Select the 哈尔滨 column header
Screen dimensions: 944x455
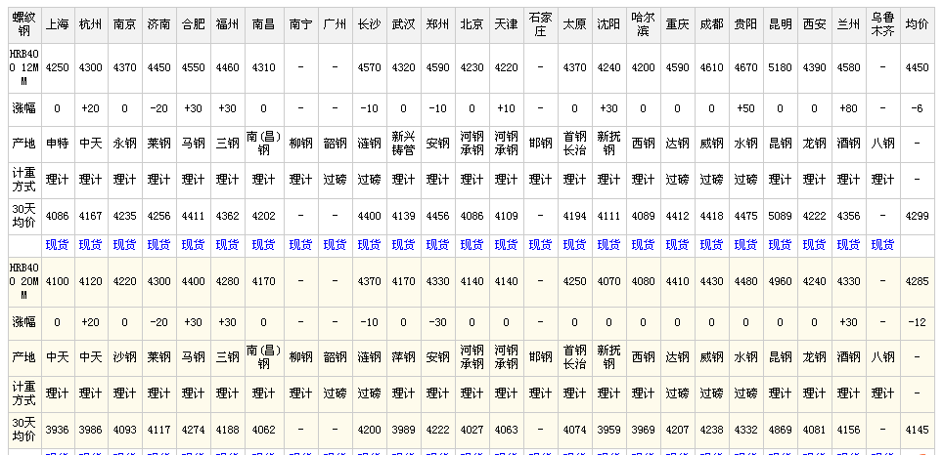tap(643, 24)
